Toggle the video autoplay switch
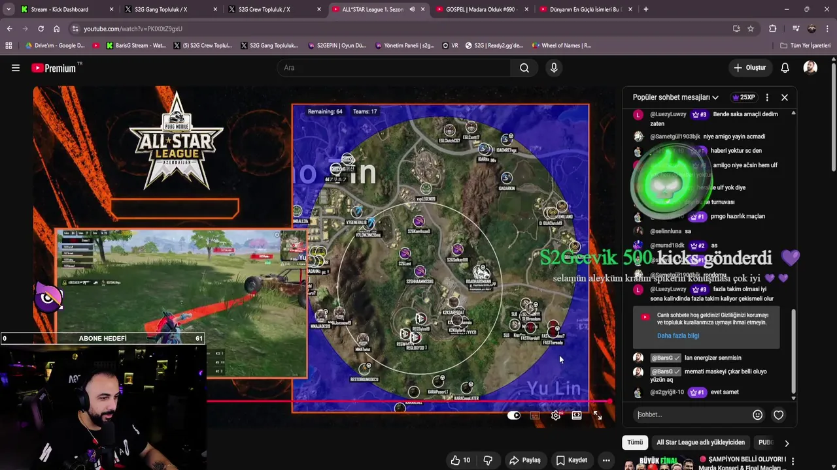This screenshot has width=837, height=470. 514,415
